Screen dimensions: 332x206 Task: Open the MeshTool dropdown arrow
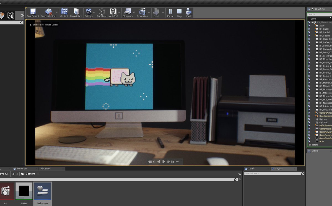[119, 13]
